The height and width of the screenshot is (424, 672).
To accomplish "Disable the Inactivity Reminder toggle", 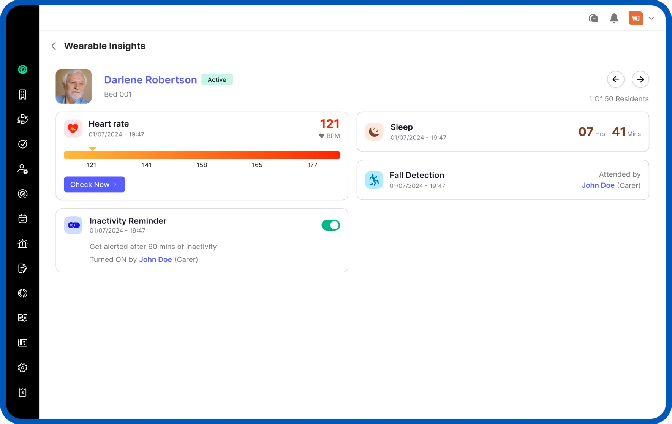I will click(330, 225).
